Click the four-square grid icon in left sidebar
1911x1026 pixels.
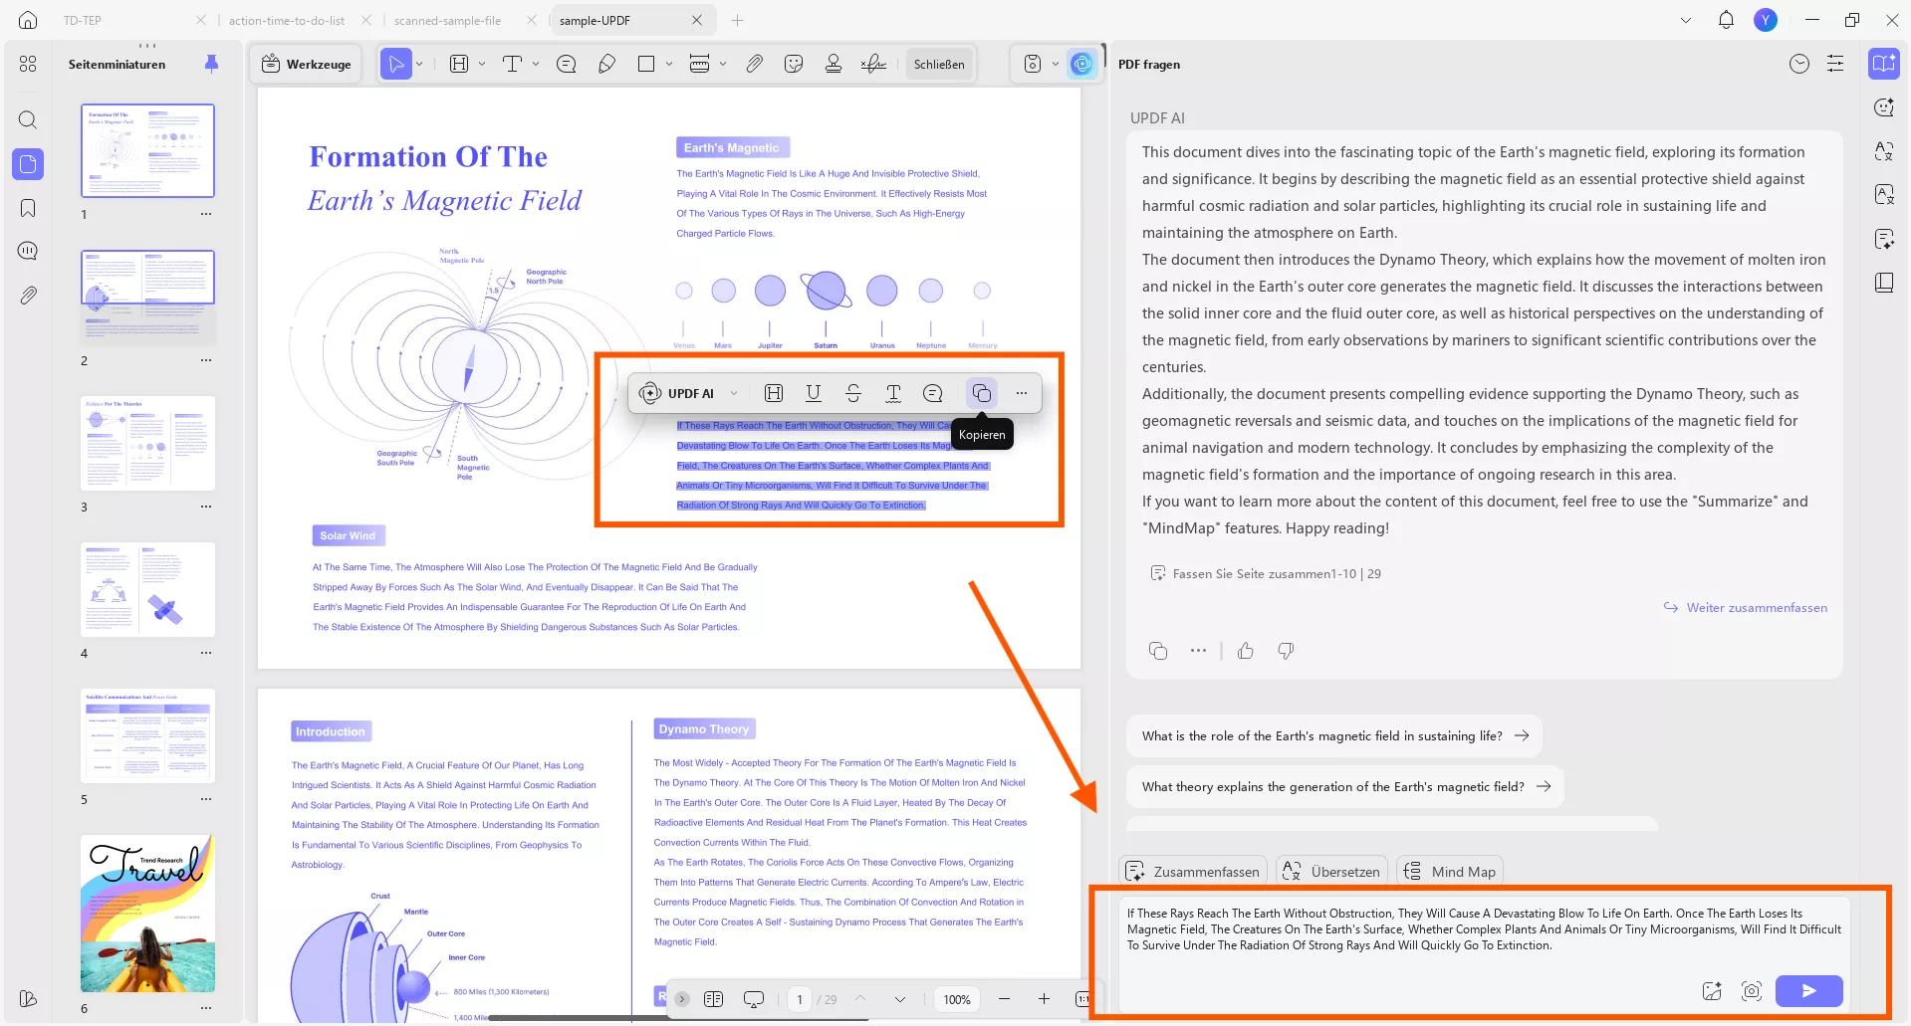pos(28,64)
